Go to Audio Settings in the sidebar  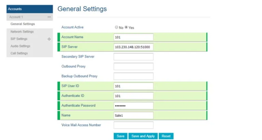click(x=20, y=46)
